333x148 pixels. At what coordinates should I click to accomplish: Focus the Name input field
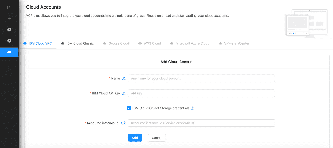201,79
